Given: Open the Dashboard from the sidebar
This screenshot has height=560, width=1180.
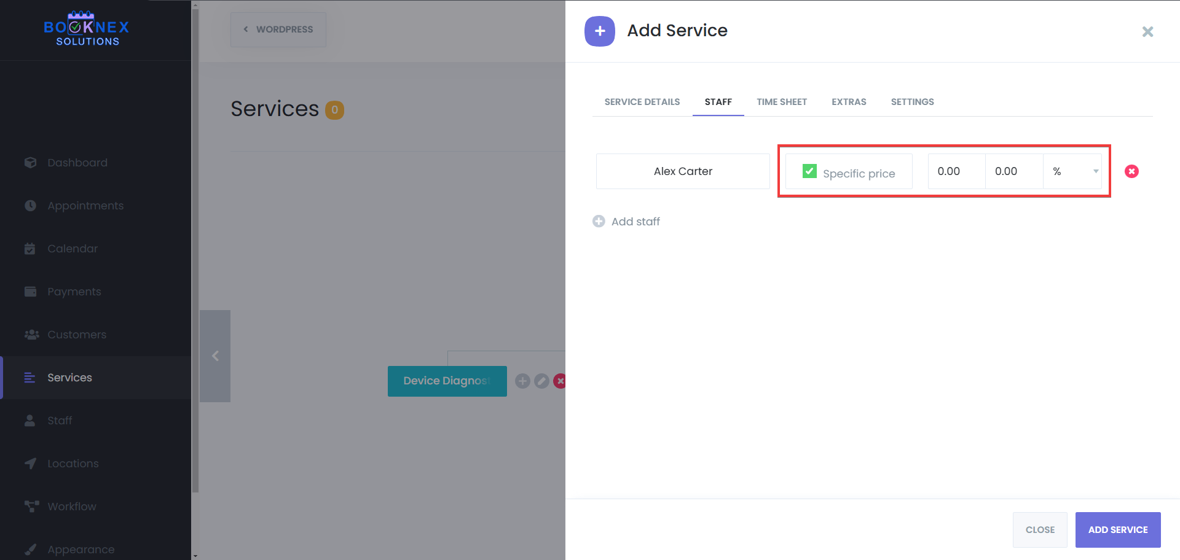Looking at the screenshot, I should pyautogui.click(x=77, y=163).
